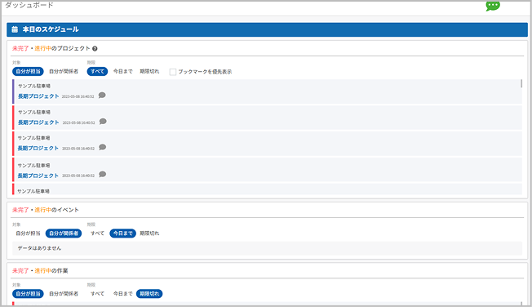Image resolution: width=532 pixels, height=307 pixels.
Task: Open comment bubble on second 長期プロジェクト row
Action: click(103, 121)
